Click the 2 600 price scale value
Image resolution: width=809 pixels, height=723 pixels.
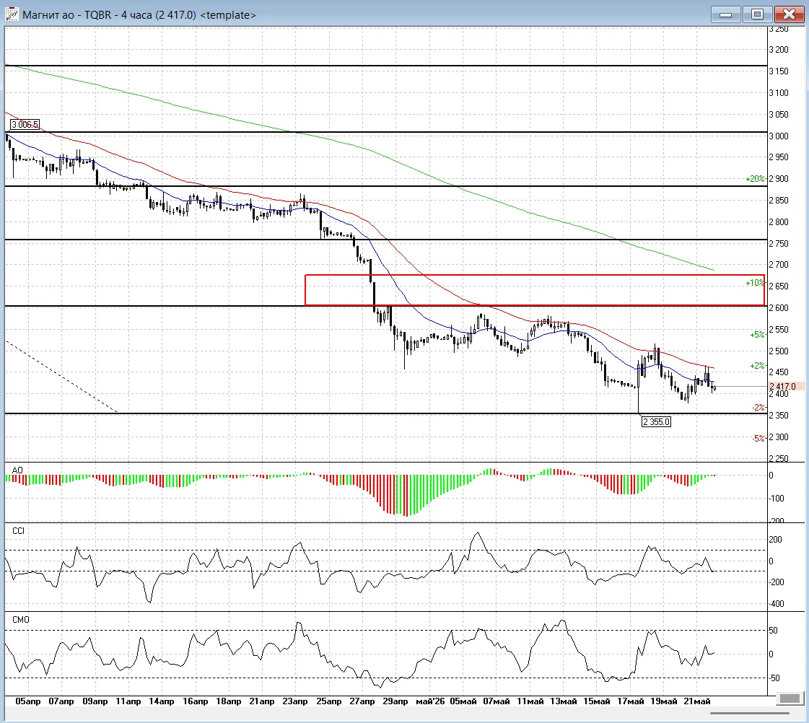click(x=779, y=308)
